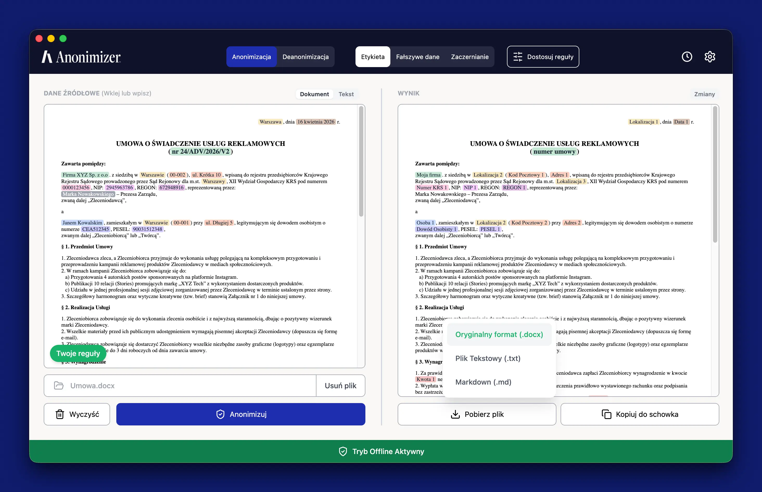Viewport: 762px width, 492px height.
Task: Switch source view to Dokument
Action: (314, 94)
